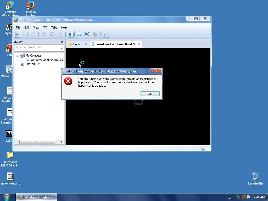Open the Tabs menu
The width and height of the screenshot is (268, 201).
pyautogui.click(x=54, y=27)
